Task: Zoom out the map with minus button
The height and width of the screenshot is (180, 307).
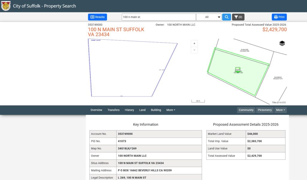Action: tap(194, 50)
